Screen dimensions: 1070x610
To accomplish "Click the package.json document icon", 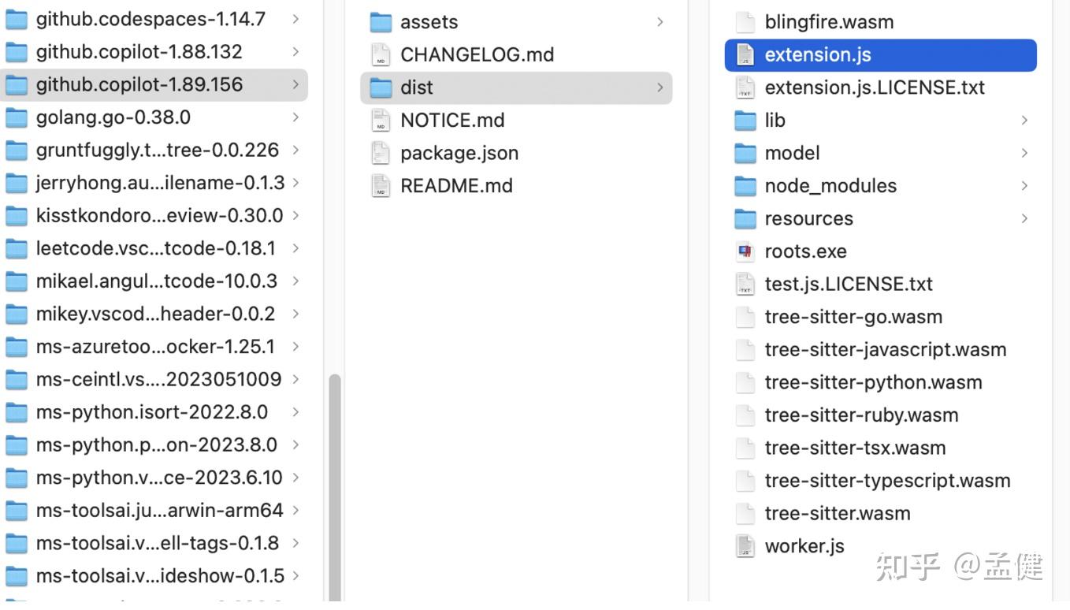I will coord(381,153).
